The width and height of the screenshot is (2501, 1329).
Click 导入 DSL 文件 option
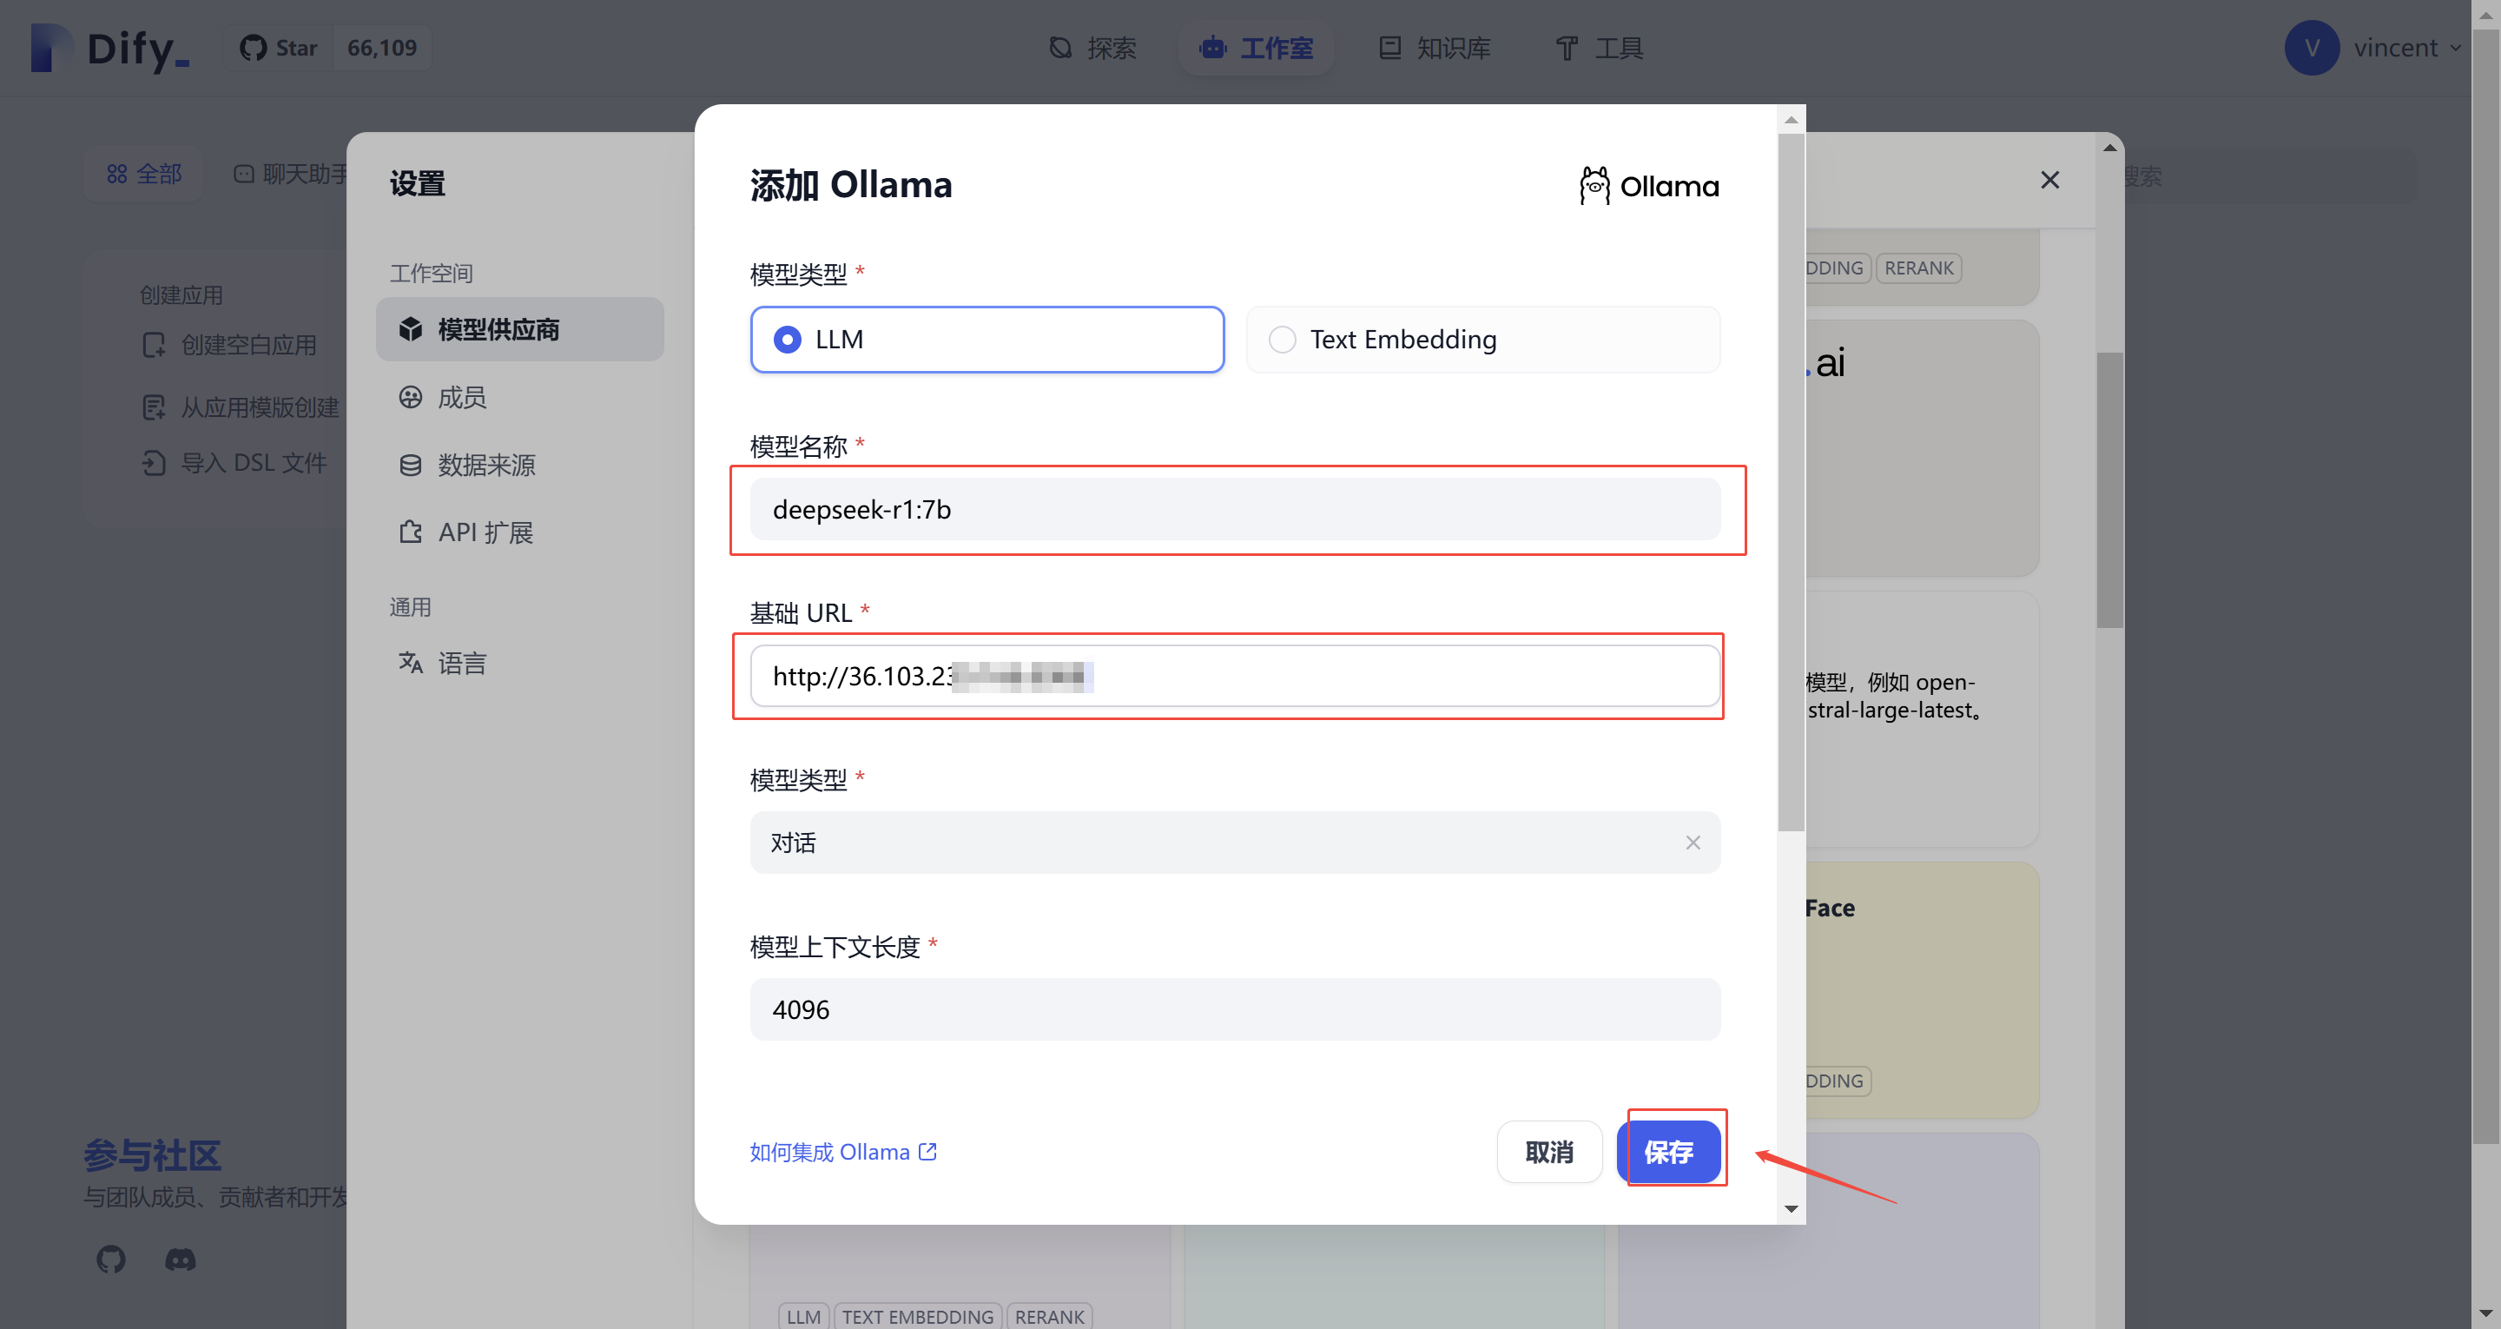[234, 462]
